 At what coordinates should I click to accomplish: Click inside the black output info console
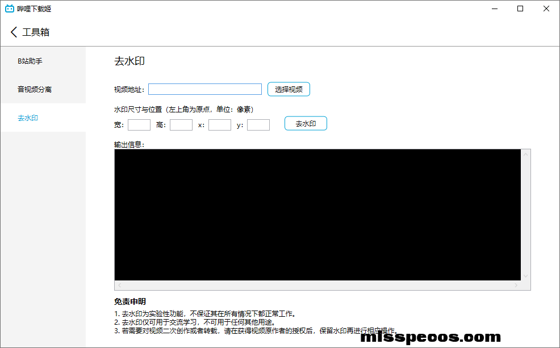coord(317,215)
